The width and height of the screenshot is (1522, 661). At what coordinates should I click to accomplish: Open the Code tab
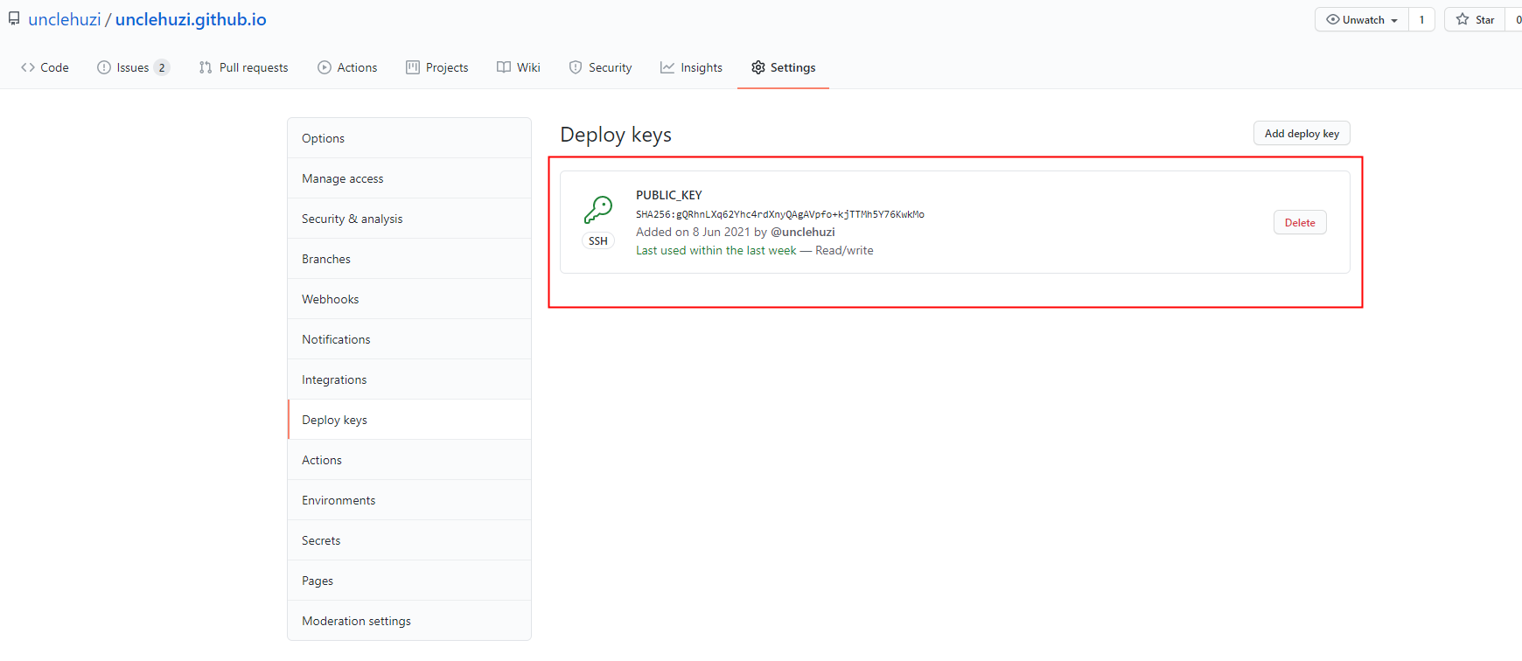click(x=45, y=67)
